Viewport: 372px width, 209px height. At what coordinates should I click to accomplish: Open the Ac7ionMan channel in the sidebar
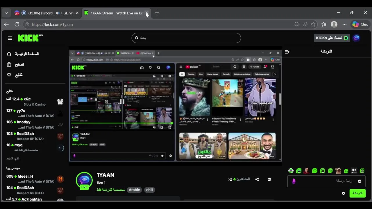[35, 199]
